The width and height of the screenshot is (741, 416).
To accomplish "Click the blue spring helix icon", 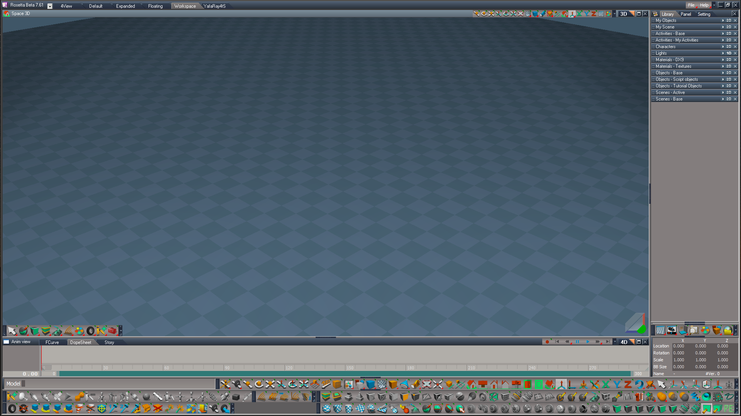I will [696, 396].
